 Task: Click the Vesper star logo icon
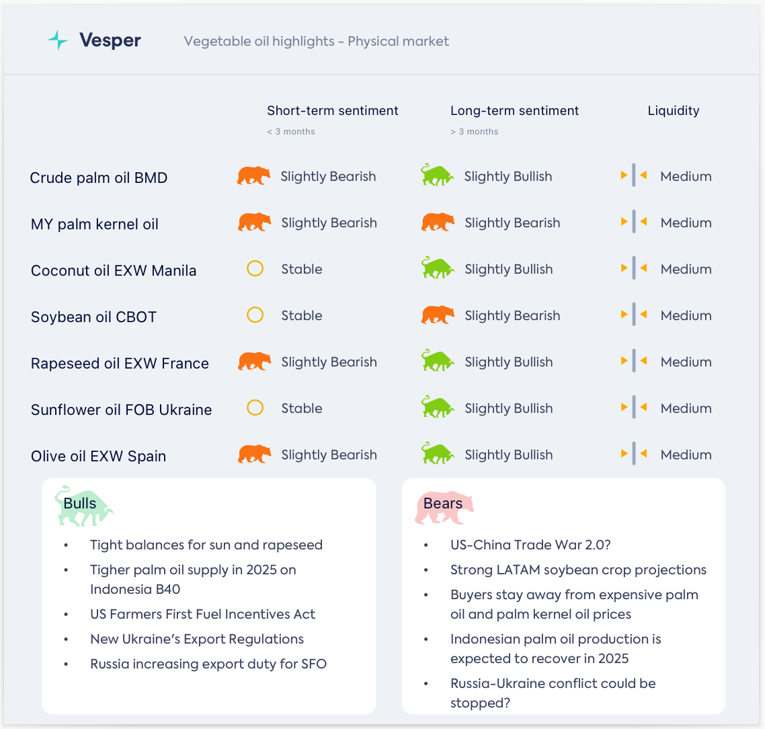point(58,40)
